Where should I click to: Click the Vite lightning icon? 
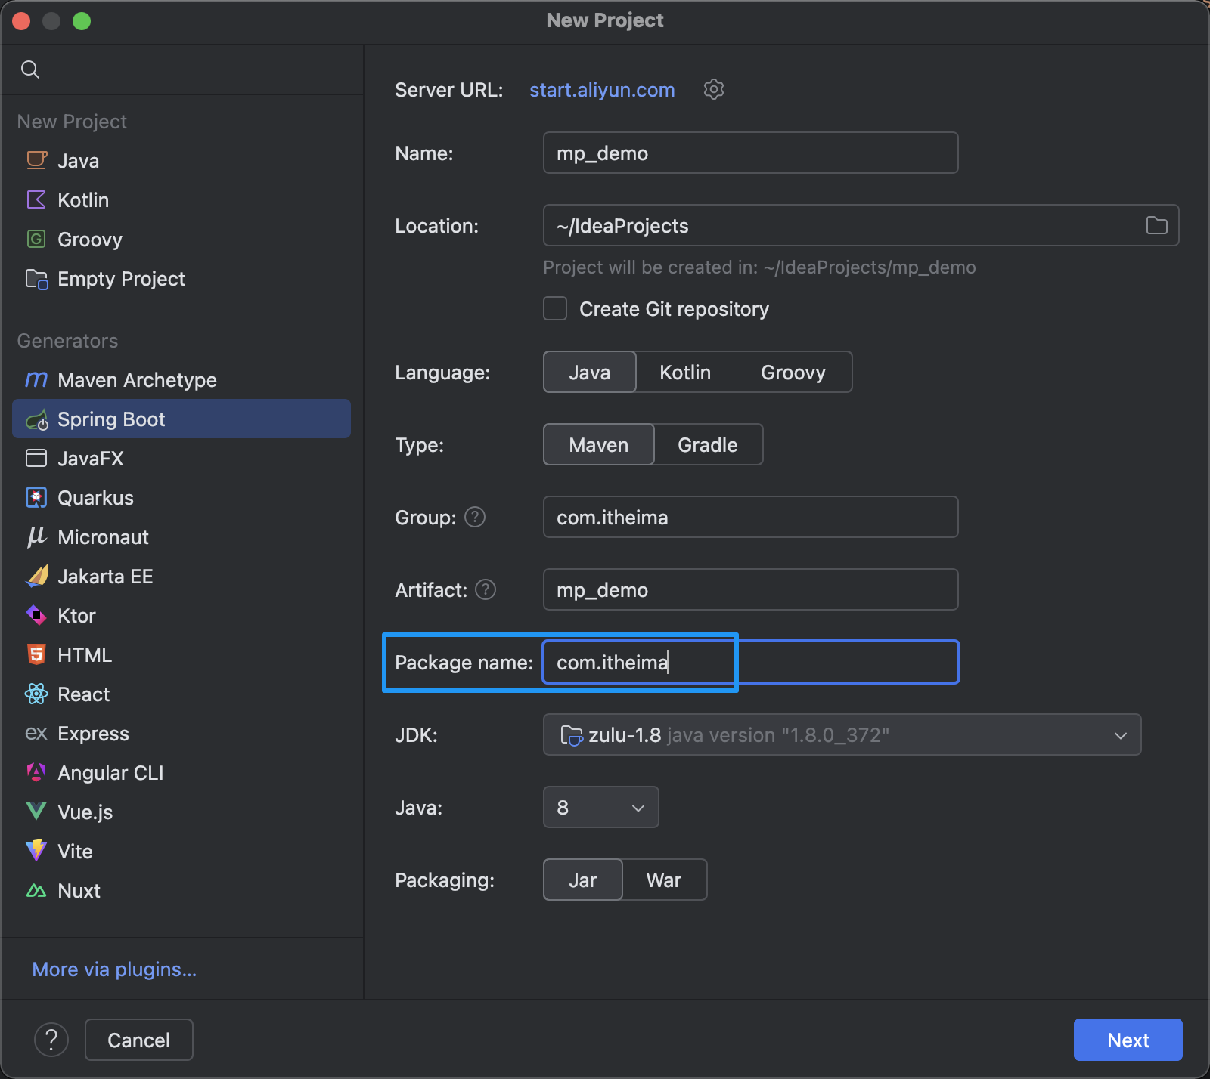tap(36, 851)
